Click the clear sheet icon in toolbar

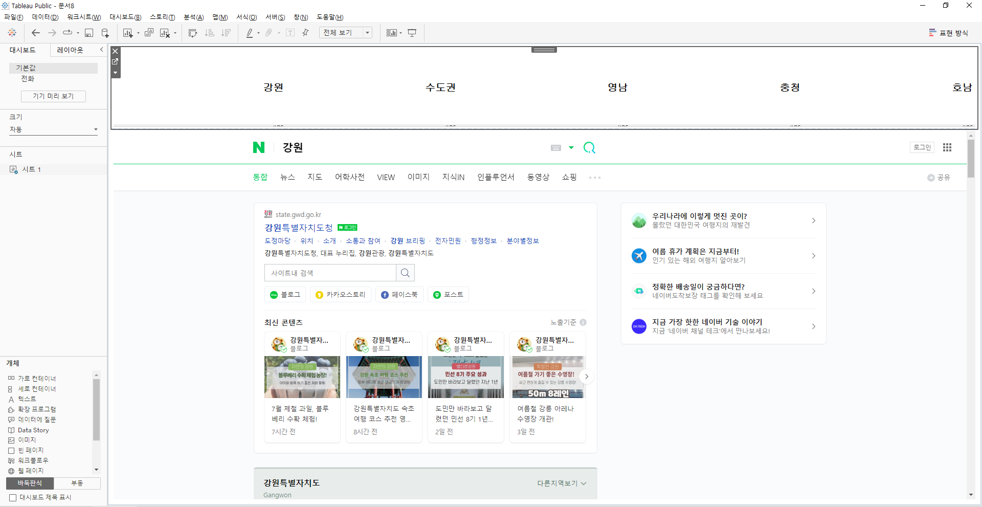point(165,33)
